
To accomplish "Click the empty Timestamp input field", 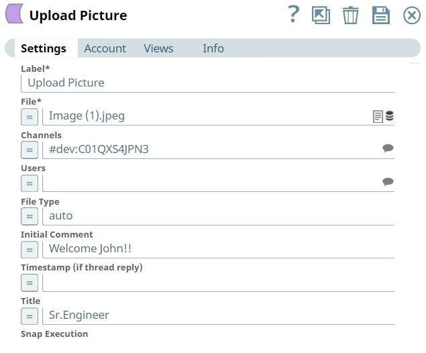I will 219,283.
